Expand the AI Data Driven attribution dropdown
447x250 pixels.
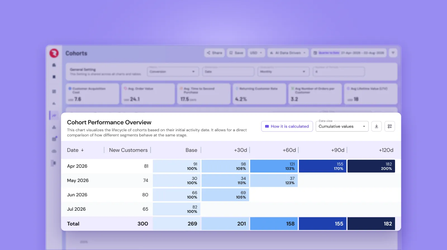point(288,53)
